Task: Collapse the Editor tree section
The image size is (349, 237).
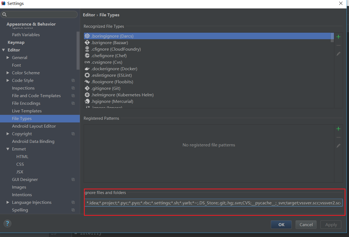Action: click(4, 50)
